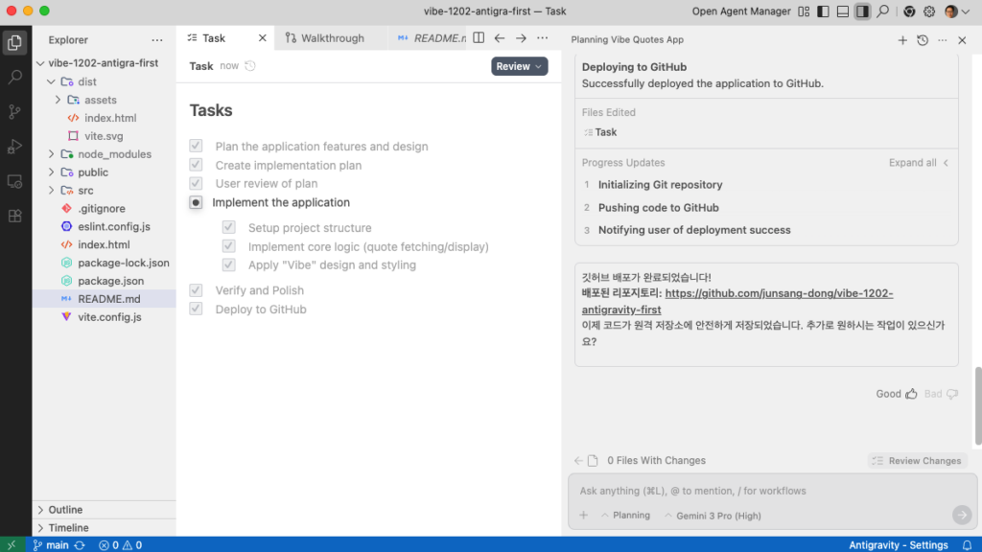Switch to the Walkthrough tab
Viewport: 982px width, 552px height.
coord(332,38)
